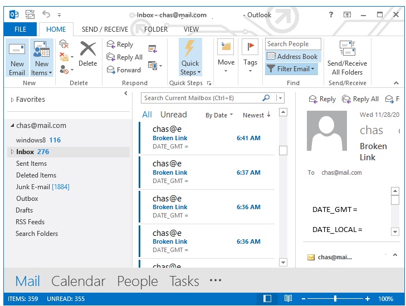Open the Move folder menu
406x306 pixels.
tap(226, 56)
